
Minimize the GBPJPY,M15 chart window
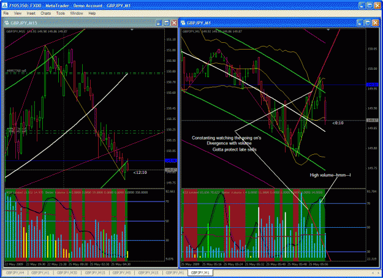(x=159, y=23)
